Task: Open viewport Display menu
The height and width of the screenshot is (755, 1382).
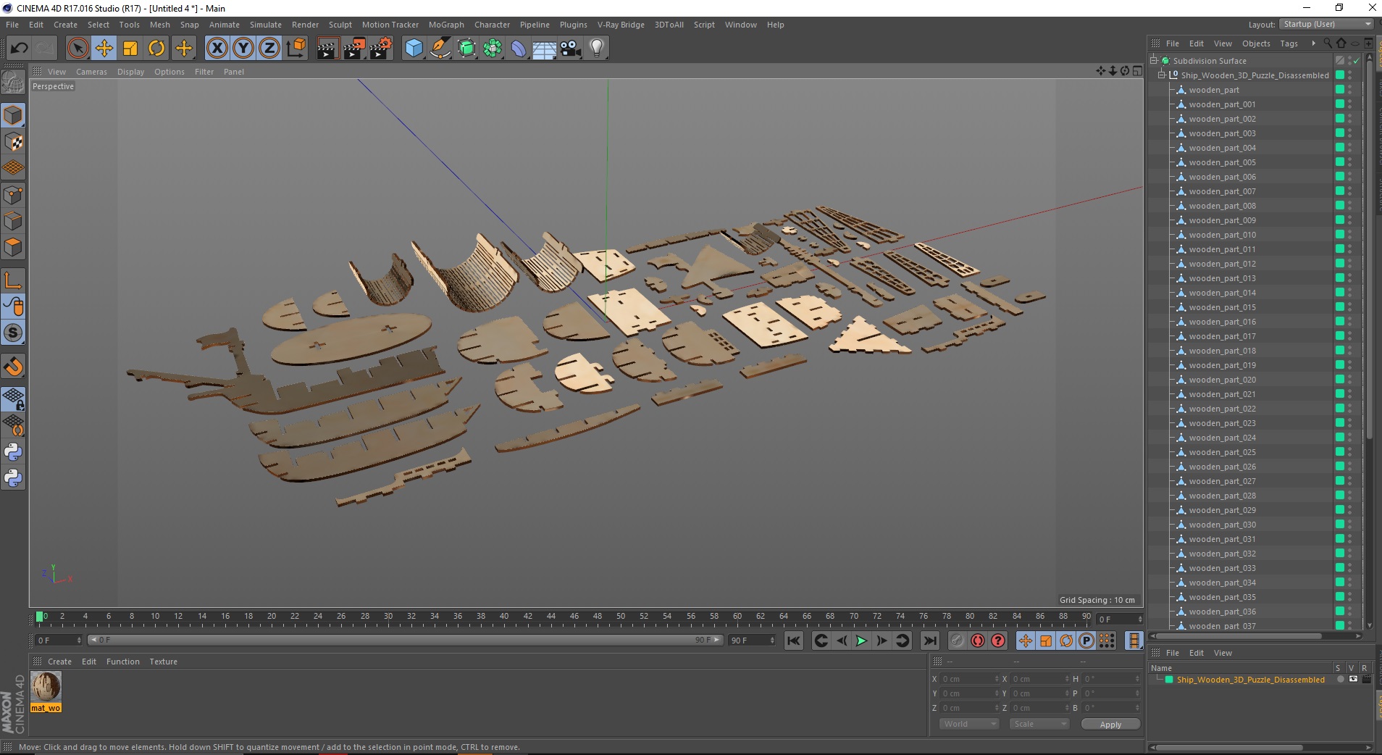Action: [131, 72]
